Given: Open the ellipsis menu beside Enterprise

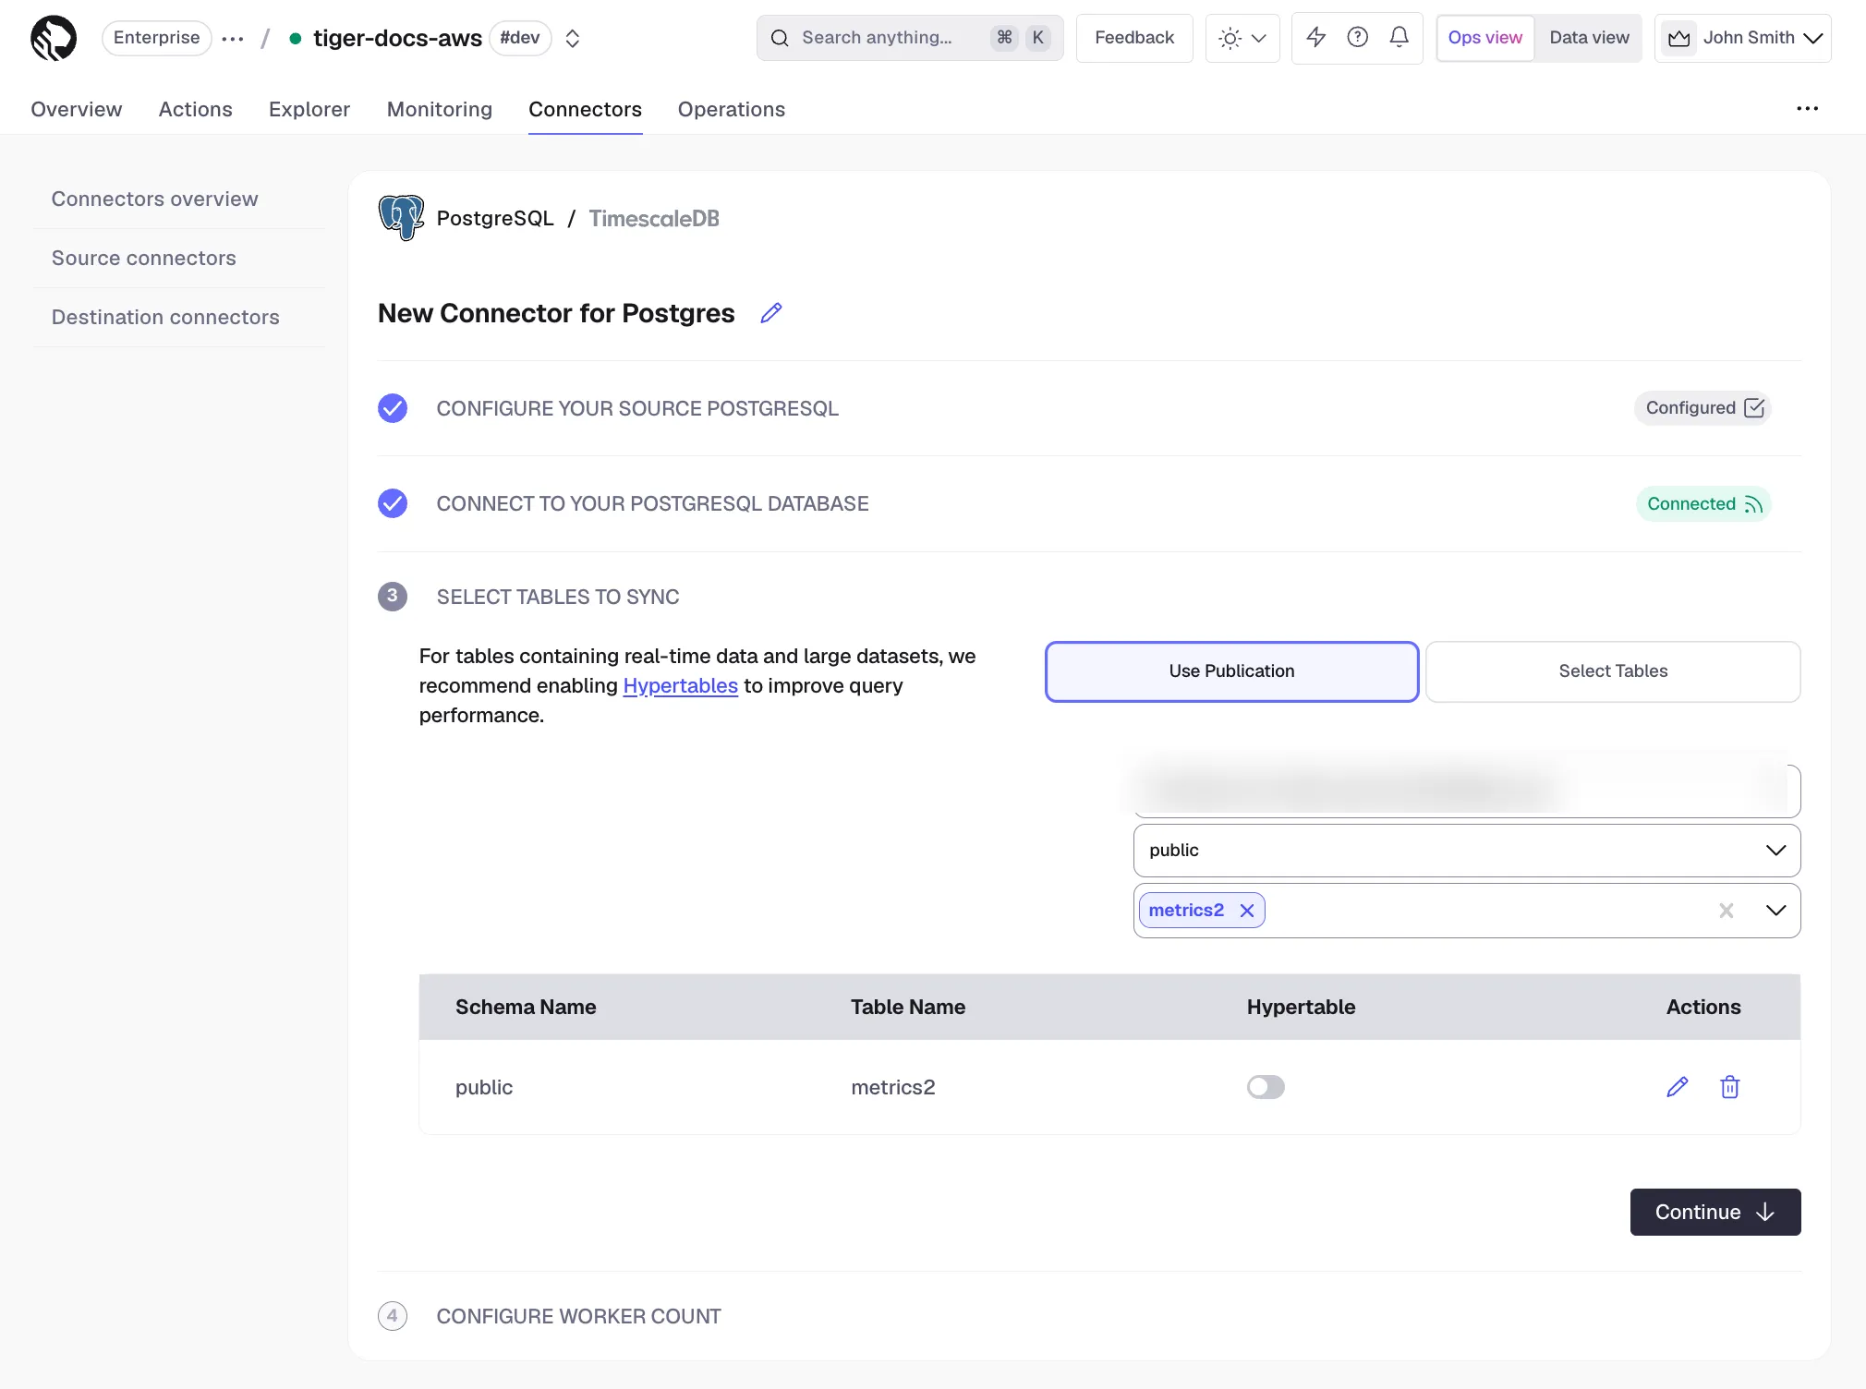Looking at the screenshot, I should tap(233, 39).
